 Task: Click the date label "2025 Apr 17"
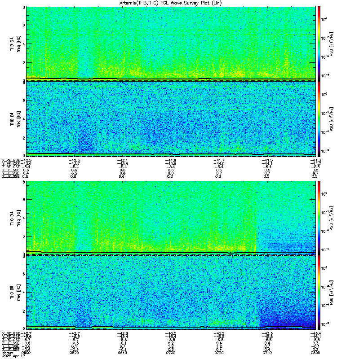point(13,356)
